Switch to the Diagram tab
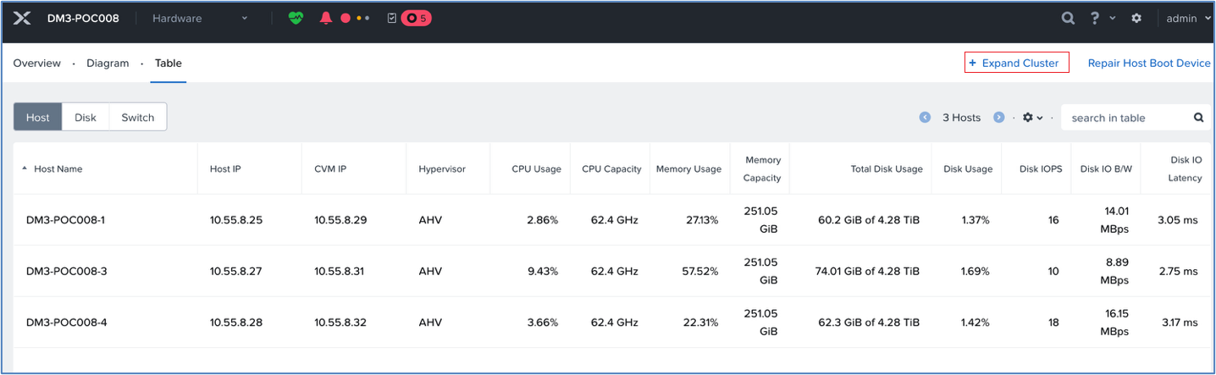The height and width of the screenshot is (375, 1216). coord(108,63)
